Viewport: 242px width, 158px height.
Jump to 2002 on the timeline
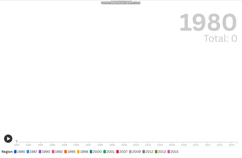point(148,145)
